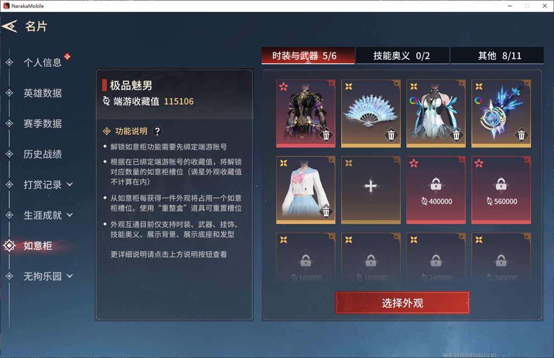Click the 选择外观 button
Screen dimensions: 554x358
point(402,303)
